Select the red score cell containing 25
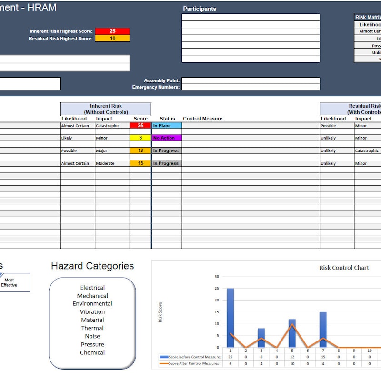 pyautogui.click(x=140, y=125)
